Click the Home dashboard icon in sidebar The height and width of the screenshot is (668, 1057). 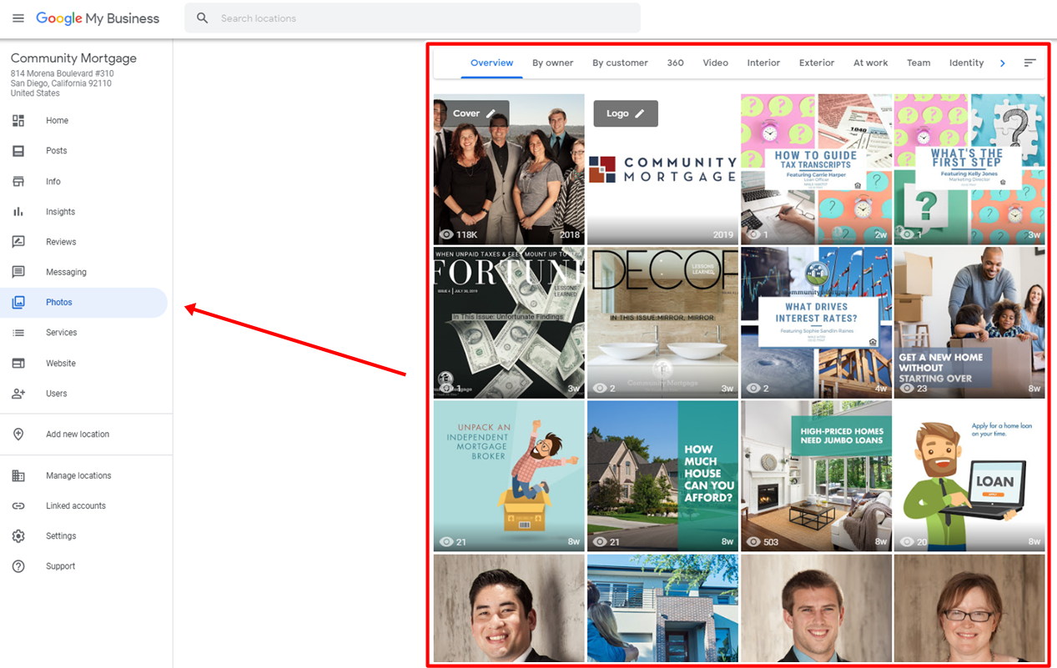(18, 121)
